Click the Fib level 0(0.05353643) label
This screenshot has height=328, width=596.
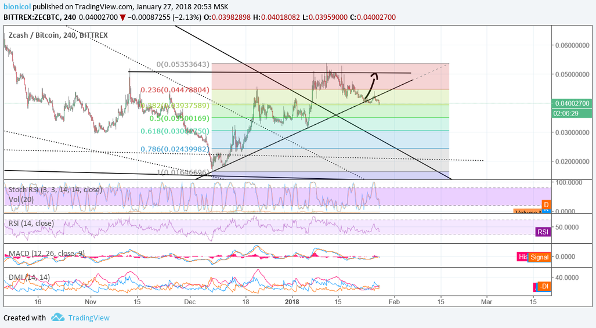[183, 64]
